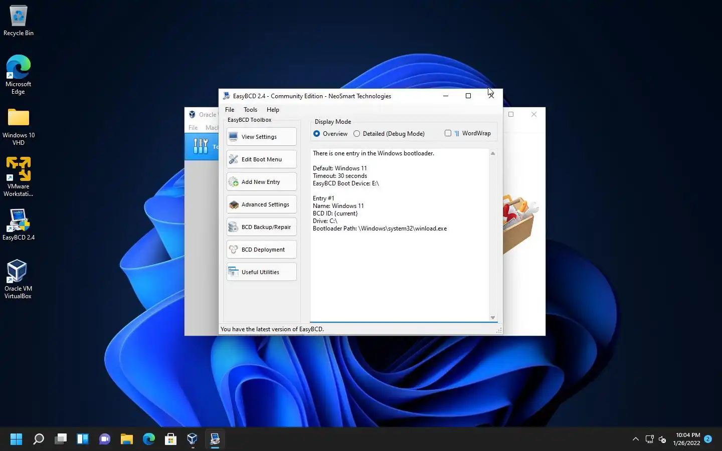The height and width of the screenshot is (451, 722).
Task: Launch Microsoft Edge from the taskbar
Action: [149, 439]
